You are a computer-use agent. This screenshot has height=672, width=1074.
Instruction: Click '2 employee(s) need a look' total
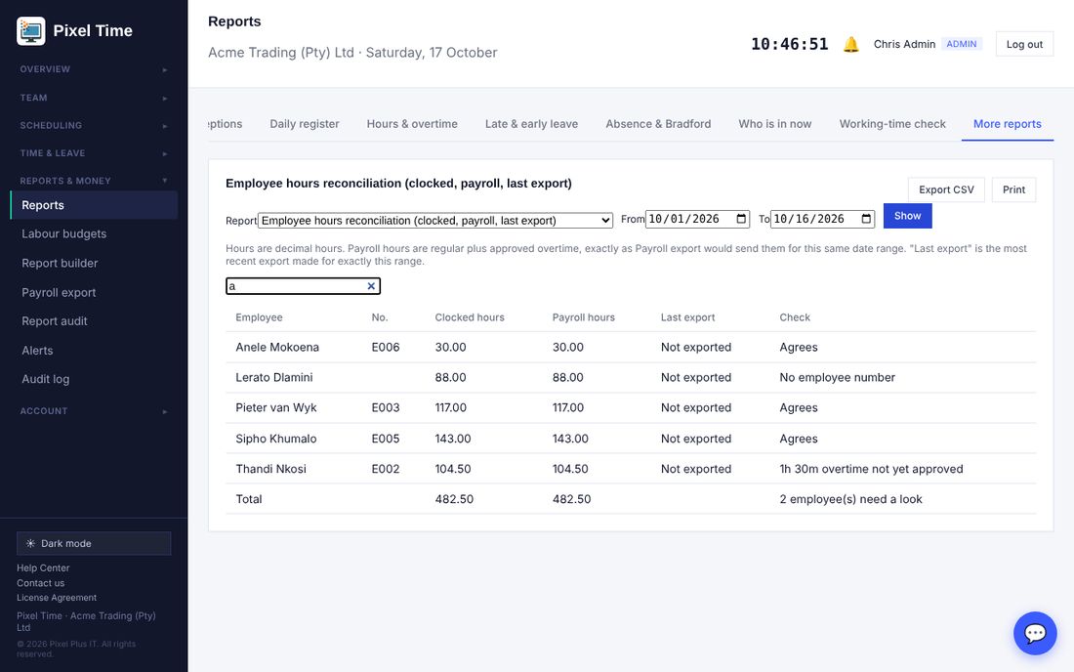click(850, 499)
